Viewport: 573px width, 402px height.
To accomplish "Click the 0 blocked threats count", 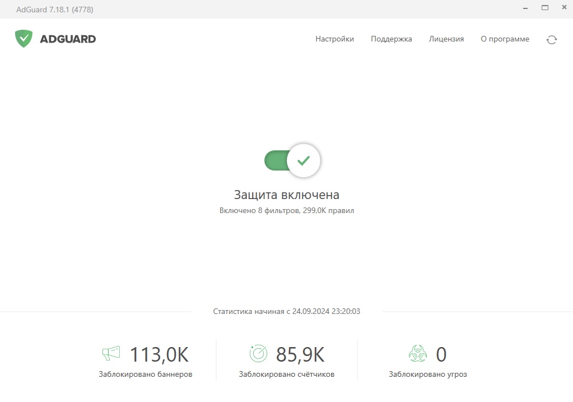I will [x=441, y=354].
